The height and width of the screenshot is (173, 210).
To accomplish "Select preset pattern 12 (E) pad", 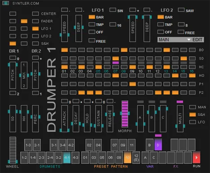I will coord(136,157).
